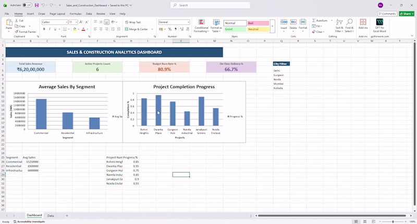Click the Decrease Decimal icon

[188, 29]
